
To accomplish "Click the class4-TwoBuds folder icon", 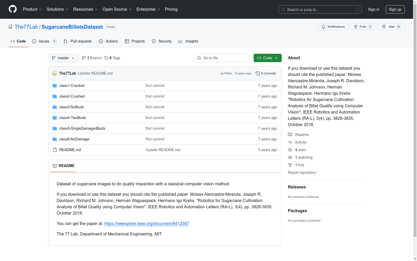I will pyautogui.click(x=55, y=118).
